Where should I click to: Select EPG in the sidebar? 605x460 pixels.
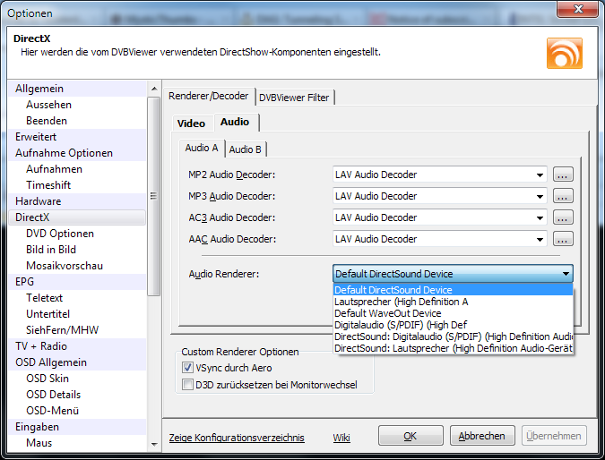coord(77,282)
